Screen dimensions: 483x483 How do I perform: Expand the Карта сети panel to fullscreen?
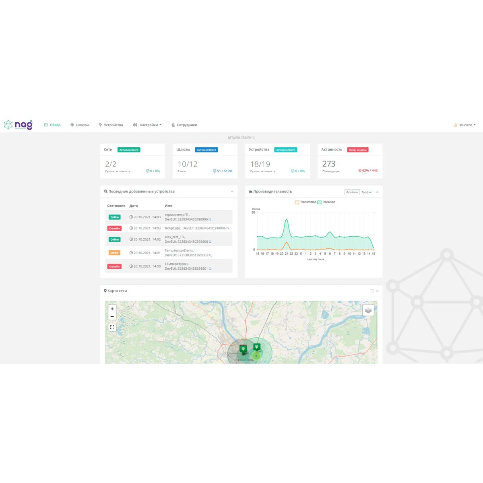tap(372, 291)
